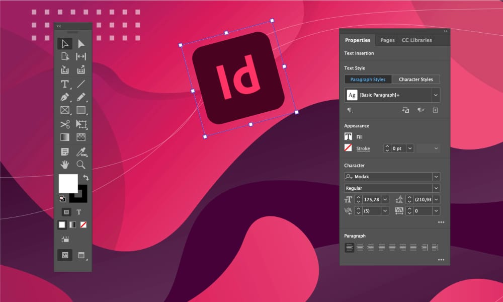The width and height of the screenshot is (503, 302).
Task: Select the Zoom tool
Action: 81,165
